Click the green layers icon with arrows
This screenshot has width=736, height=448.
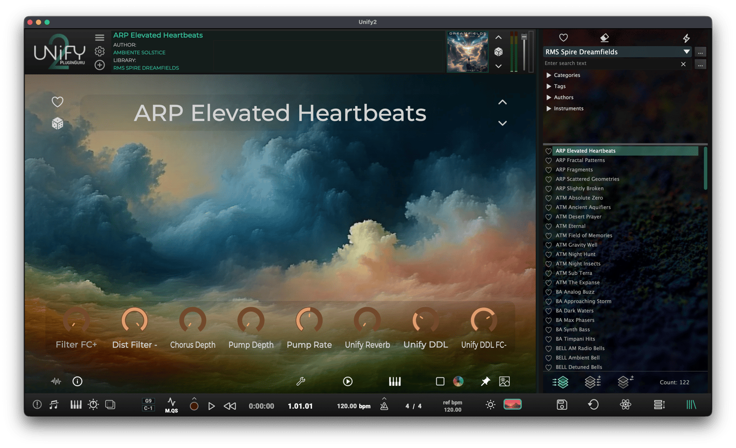560,382
